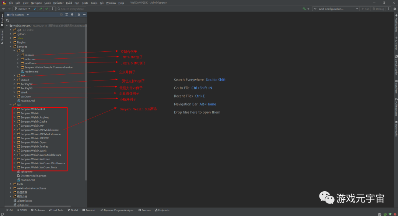Open the Bookmarks side panel

396,128
